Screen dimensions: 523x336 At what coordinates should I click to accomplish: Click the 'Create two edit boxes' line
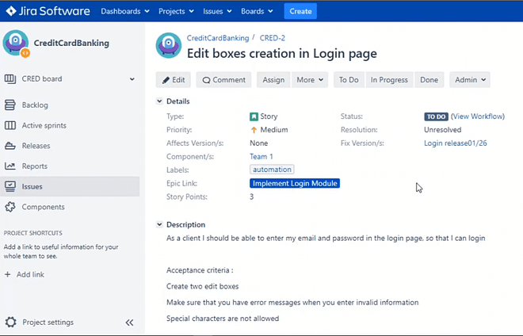[202, 286]
